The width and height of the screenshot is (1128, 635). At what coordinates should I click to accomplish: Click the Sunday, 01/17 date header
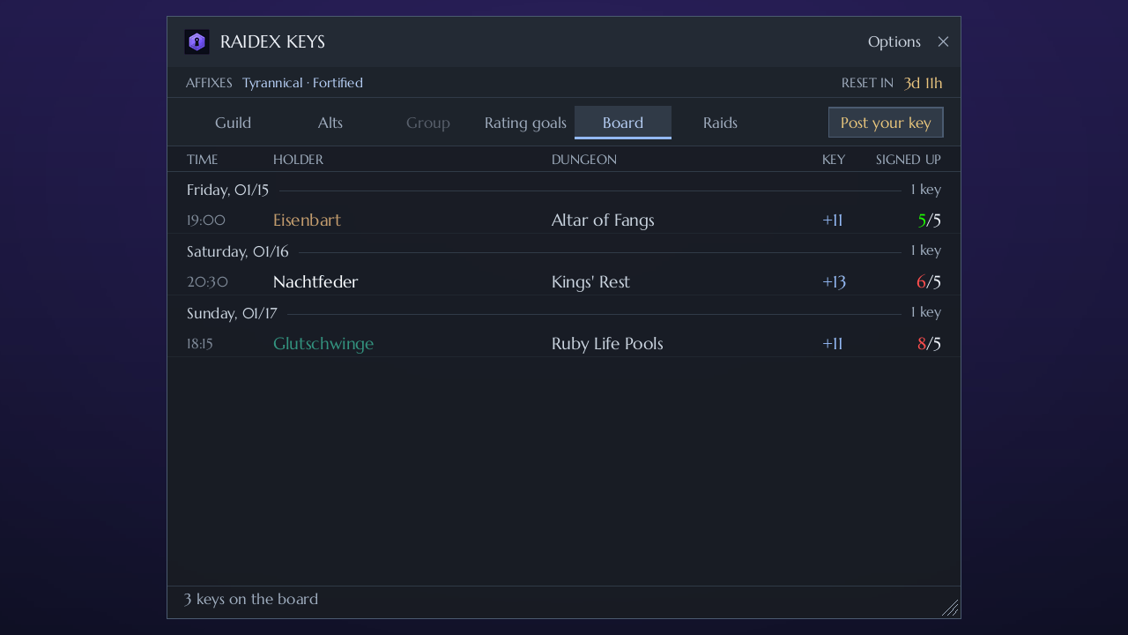tap(232, 313)
